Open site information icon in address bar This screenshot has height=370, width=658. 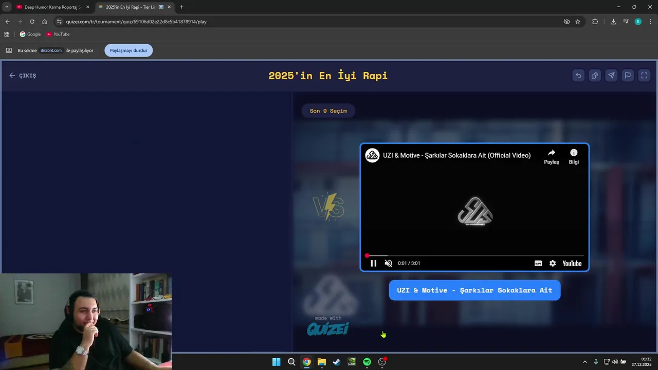[59, 22]
